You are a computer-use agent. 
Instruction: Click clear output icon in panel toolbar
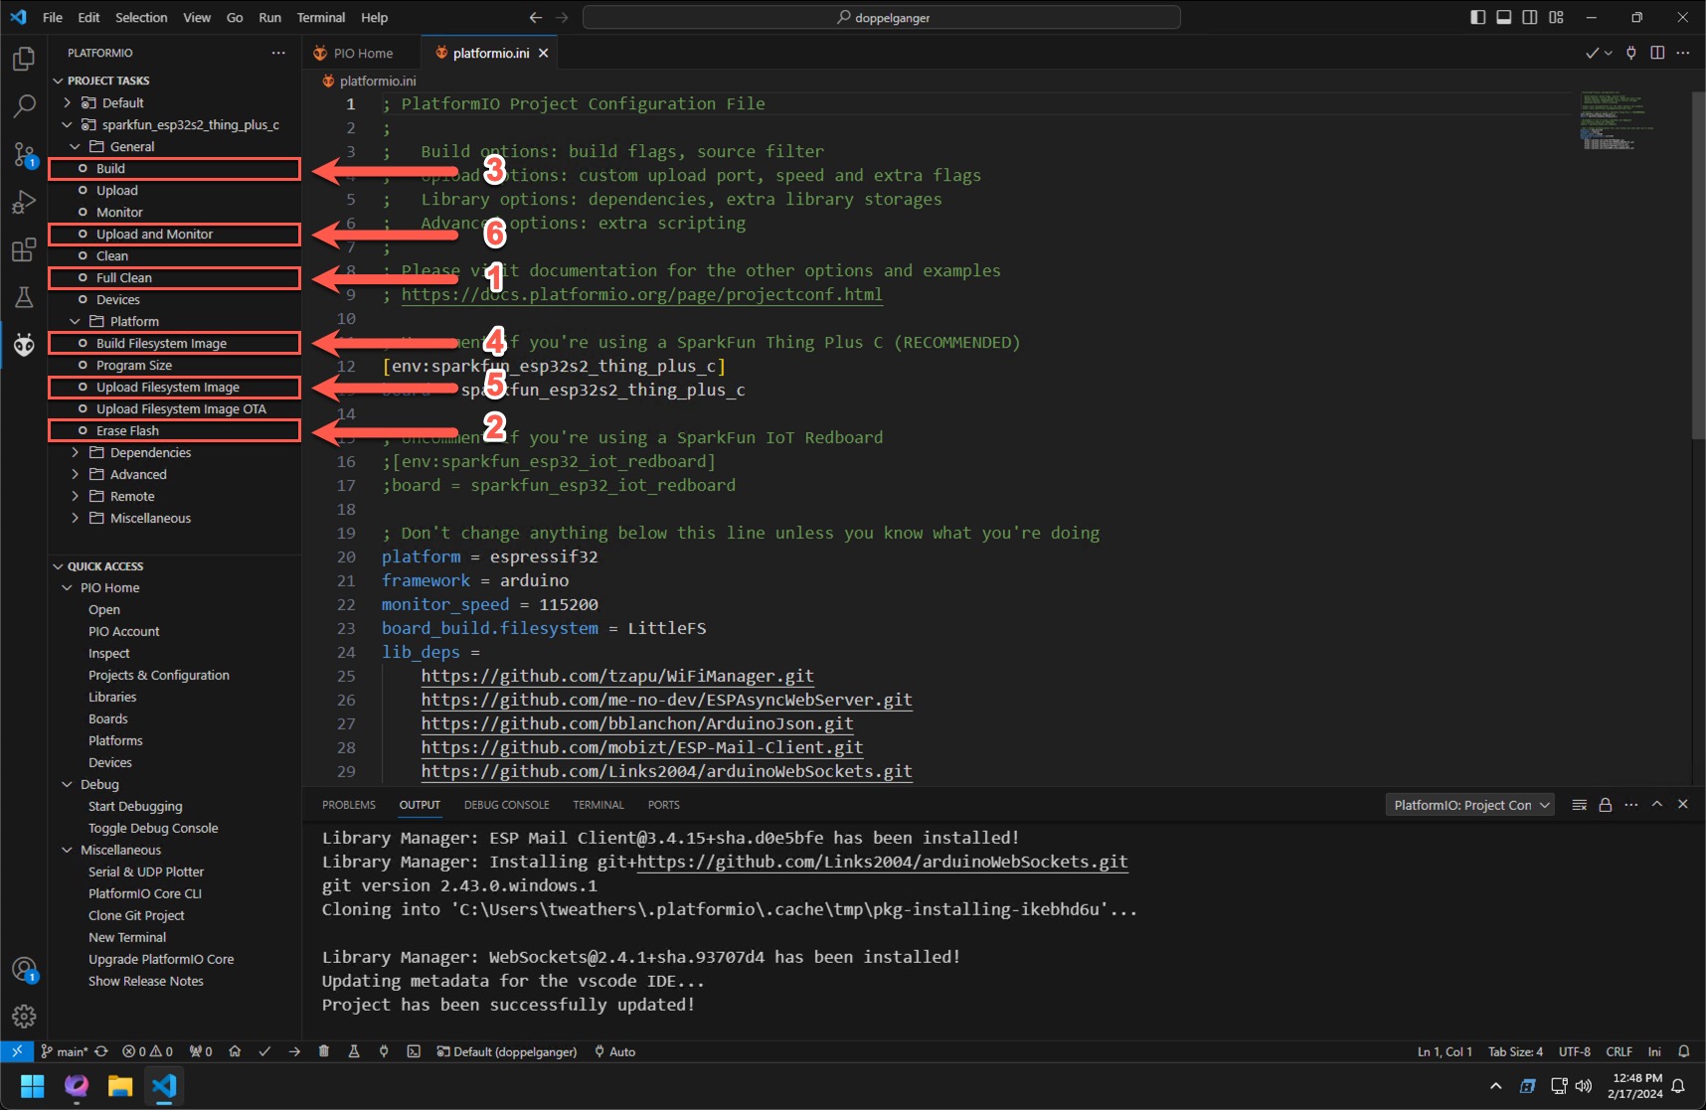1579,805
